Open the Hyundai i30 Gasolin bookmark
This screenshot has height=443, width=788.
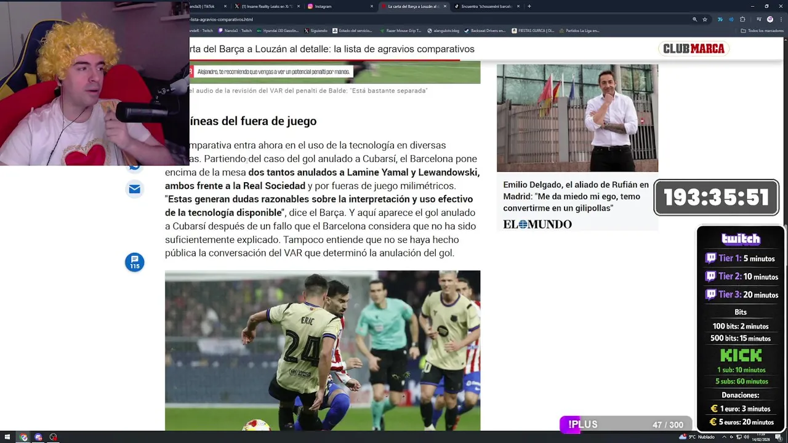(x=277, y=30)
